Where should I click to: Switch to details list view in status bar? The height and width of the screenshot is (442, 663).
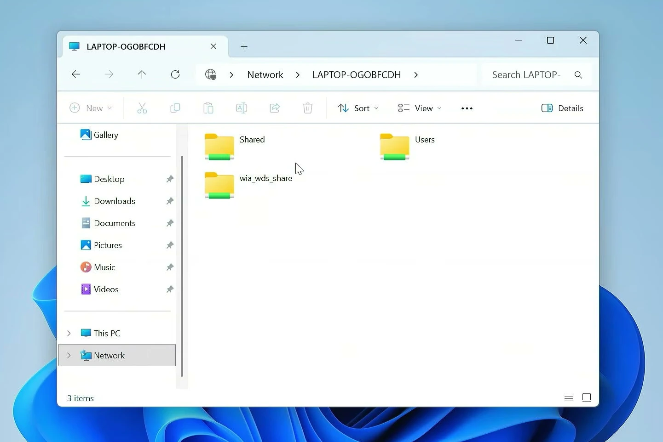(x=569, y=397)
